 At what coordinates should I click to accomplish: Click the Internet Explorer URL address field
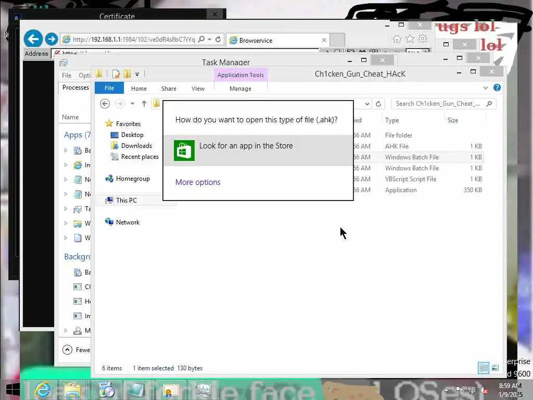click(134, 40)
